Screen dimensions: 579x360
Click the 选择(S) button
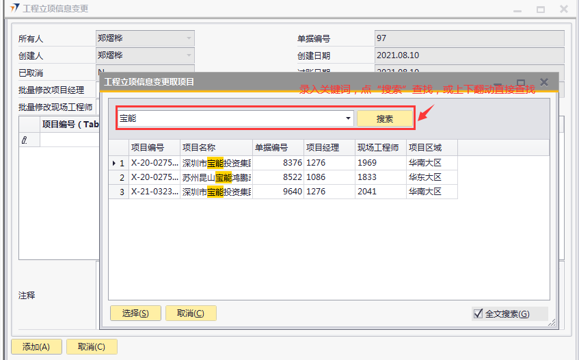(x=135, y=313)
